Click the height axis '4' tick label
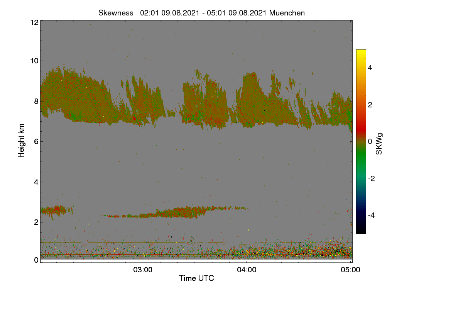 coord(36,182)
